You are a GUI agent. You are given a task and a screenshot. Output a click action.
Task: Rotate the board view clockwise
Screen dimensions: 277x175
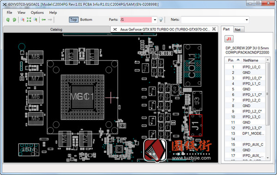(14, 19)
